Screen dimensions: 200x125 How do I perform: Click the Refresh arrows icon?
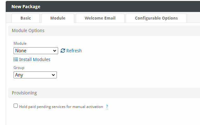pos(63,51)
